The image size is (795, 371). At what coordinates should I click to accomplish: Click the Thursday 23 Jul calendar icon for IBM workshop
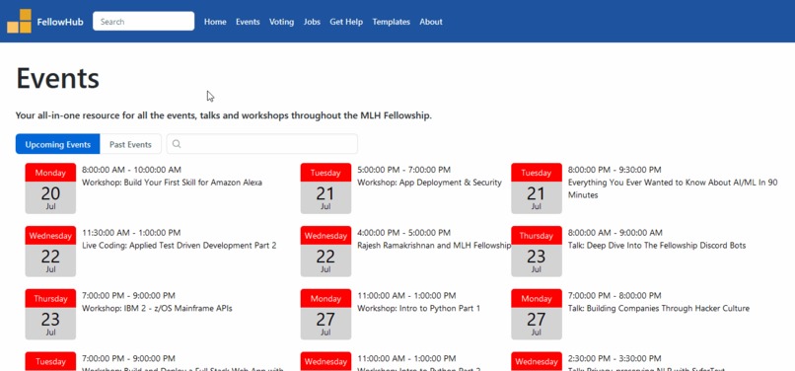click(x=50, y=314)
